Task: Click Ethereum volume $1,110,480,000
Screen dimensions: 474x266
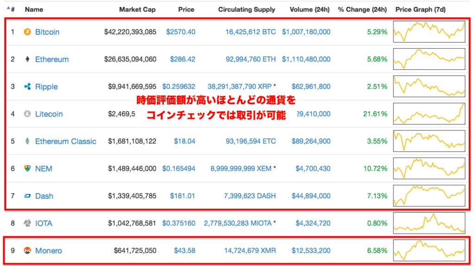Action: click(306, 59)
